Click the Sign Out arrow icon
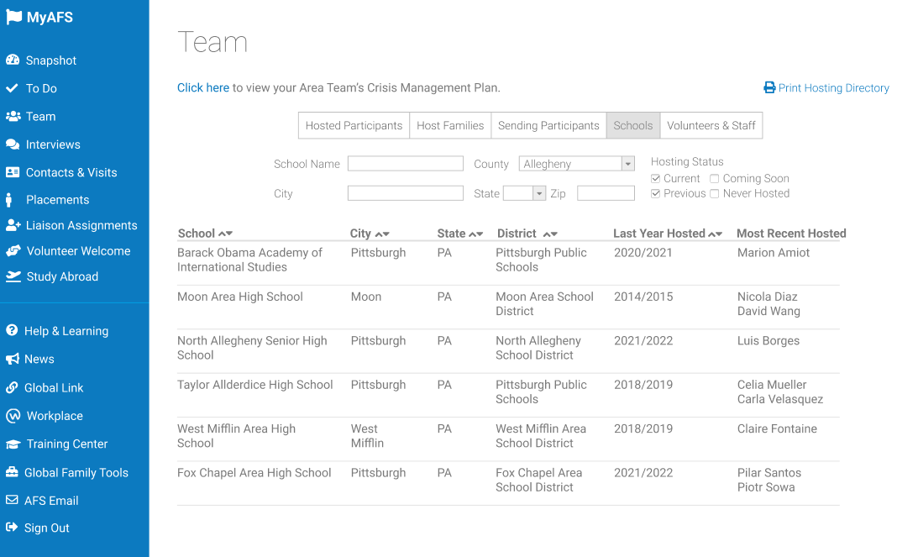Screen dimensions: 918x557 12,527
